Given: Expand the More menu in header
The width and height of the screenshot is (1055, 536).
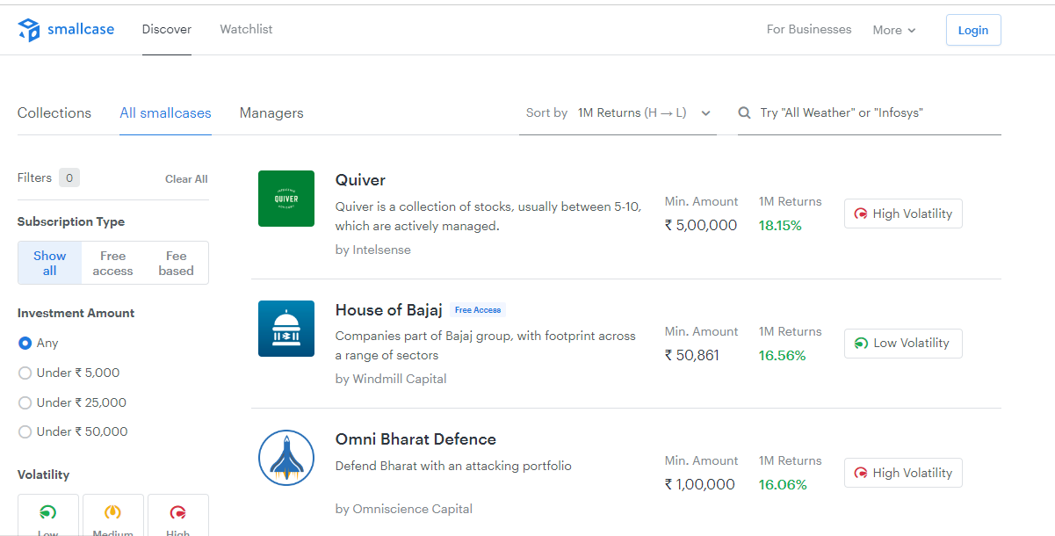Looking at the screenshot, I should click(894, 30).
